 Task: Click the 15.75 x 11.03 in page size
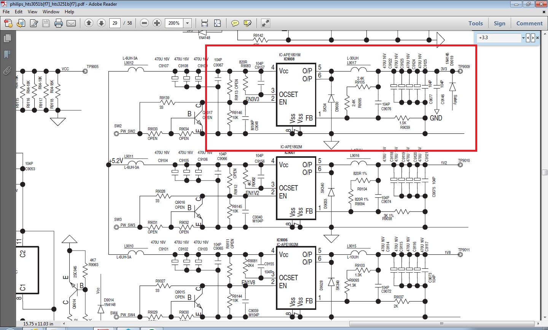click(x=38, y=324)
